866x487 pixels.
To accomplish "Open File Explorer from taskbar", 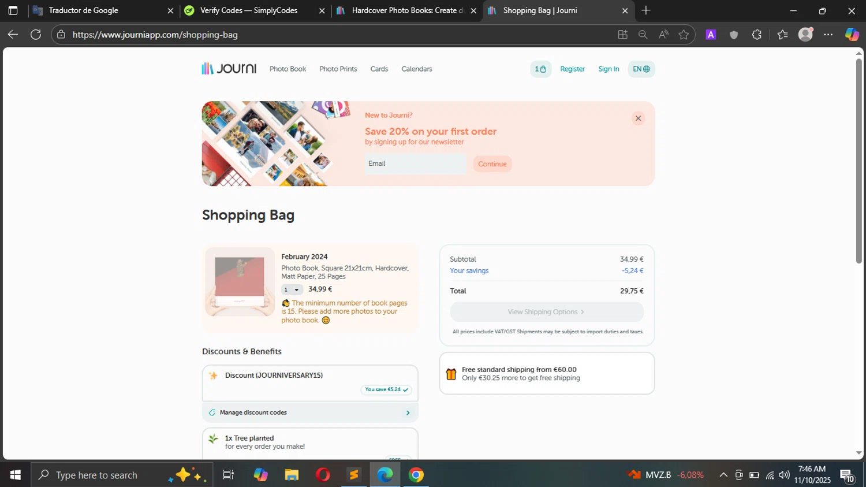I will [x=292, y=475].
